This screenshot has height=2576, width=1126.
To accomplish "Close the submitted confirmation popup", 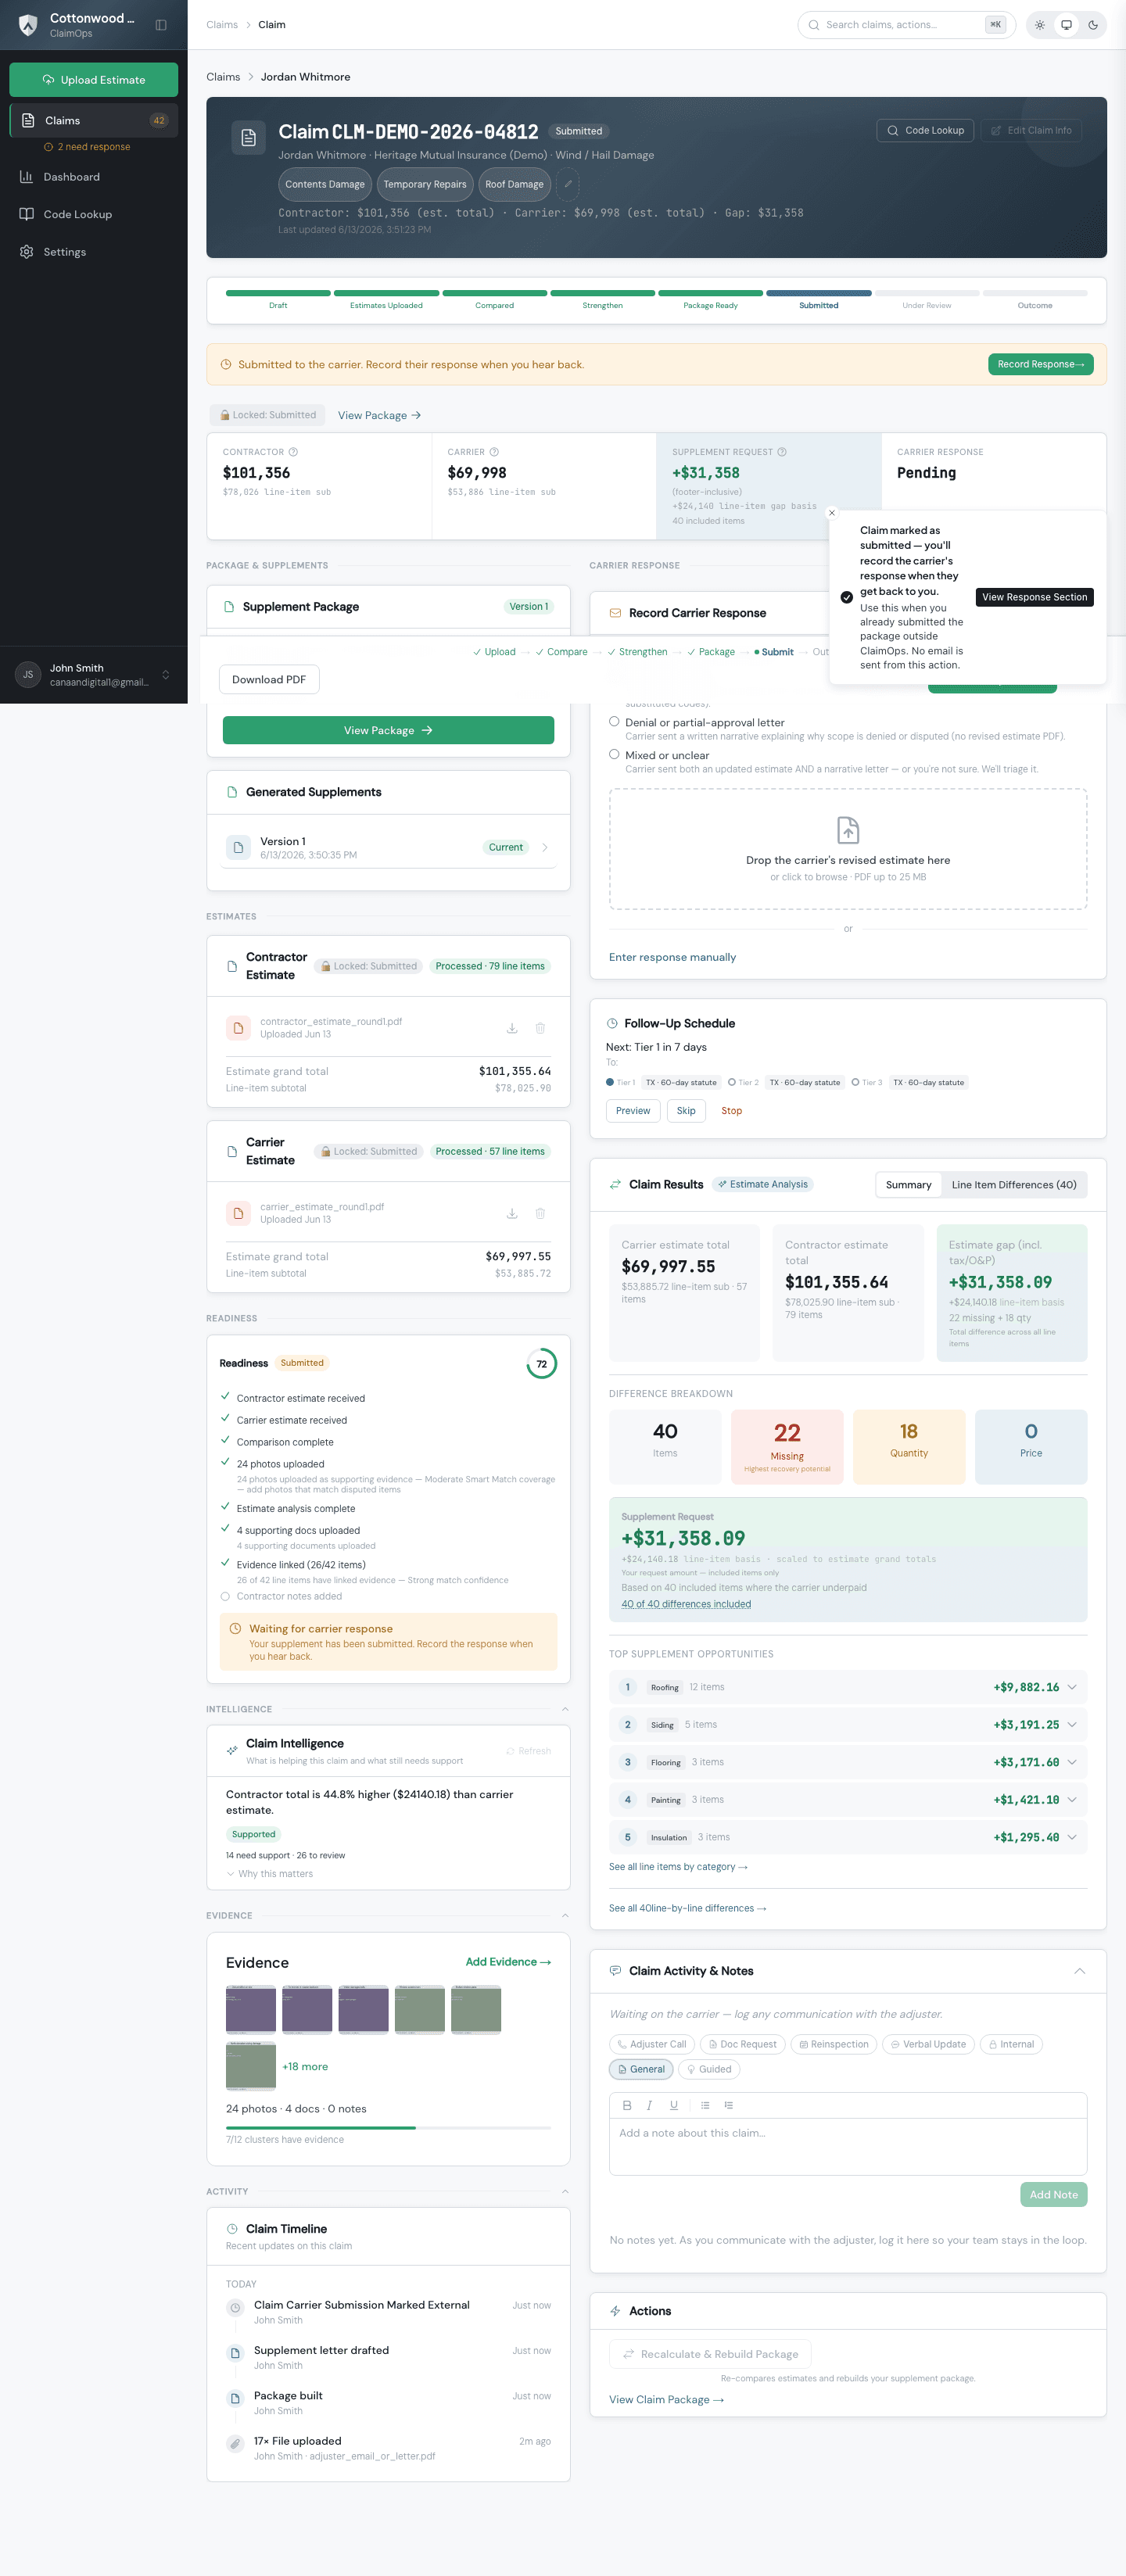I will pos(832,513).
